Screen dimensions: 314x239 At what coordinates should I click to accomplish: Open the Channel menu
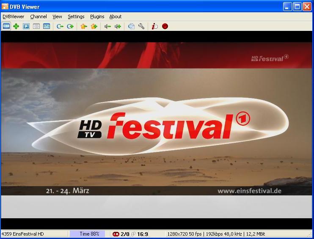click(x=39, y=16)
